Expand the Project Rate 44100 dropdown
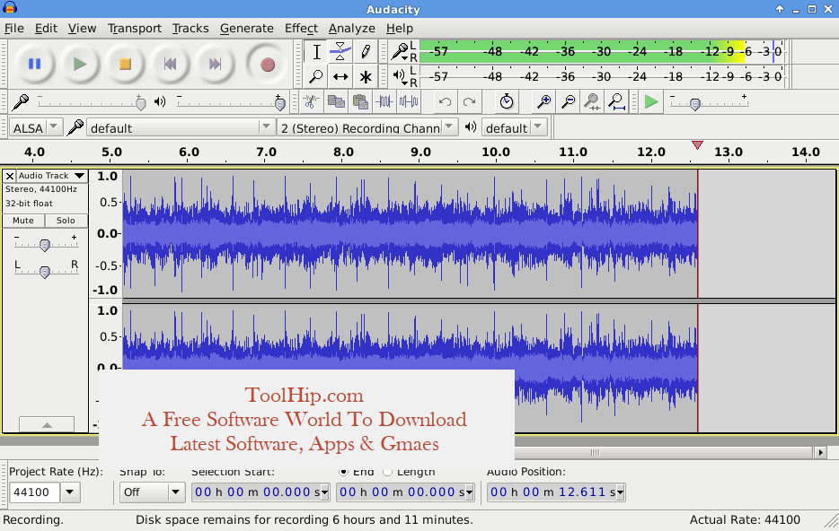 tap(70, 492)
